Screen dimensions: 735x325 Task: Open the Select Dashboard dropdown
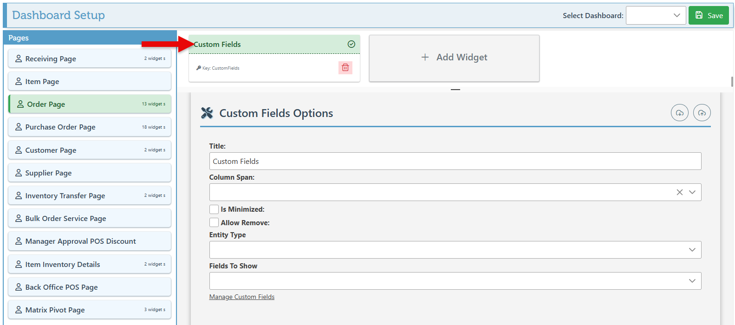656,15
